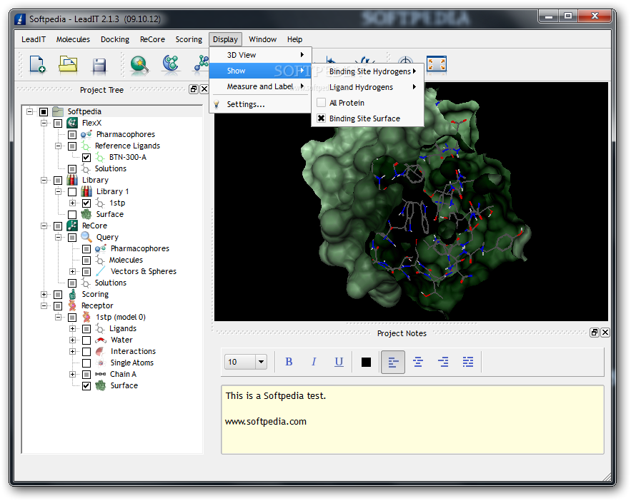Click the Open Project folder icon
631x501 pixels.
point(68,64)
